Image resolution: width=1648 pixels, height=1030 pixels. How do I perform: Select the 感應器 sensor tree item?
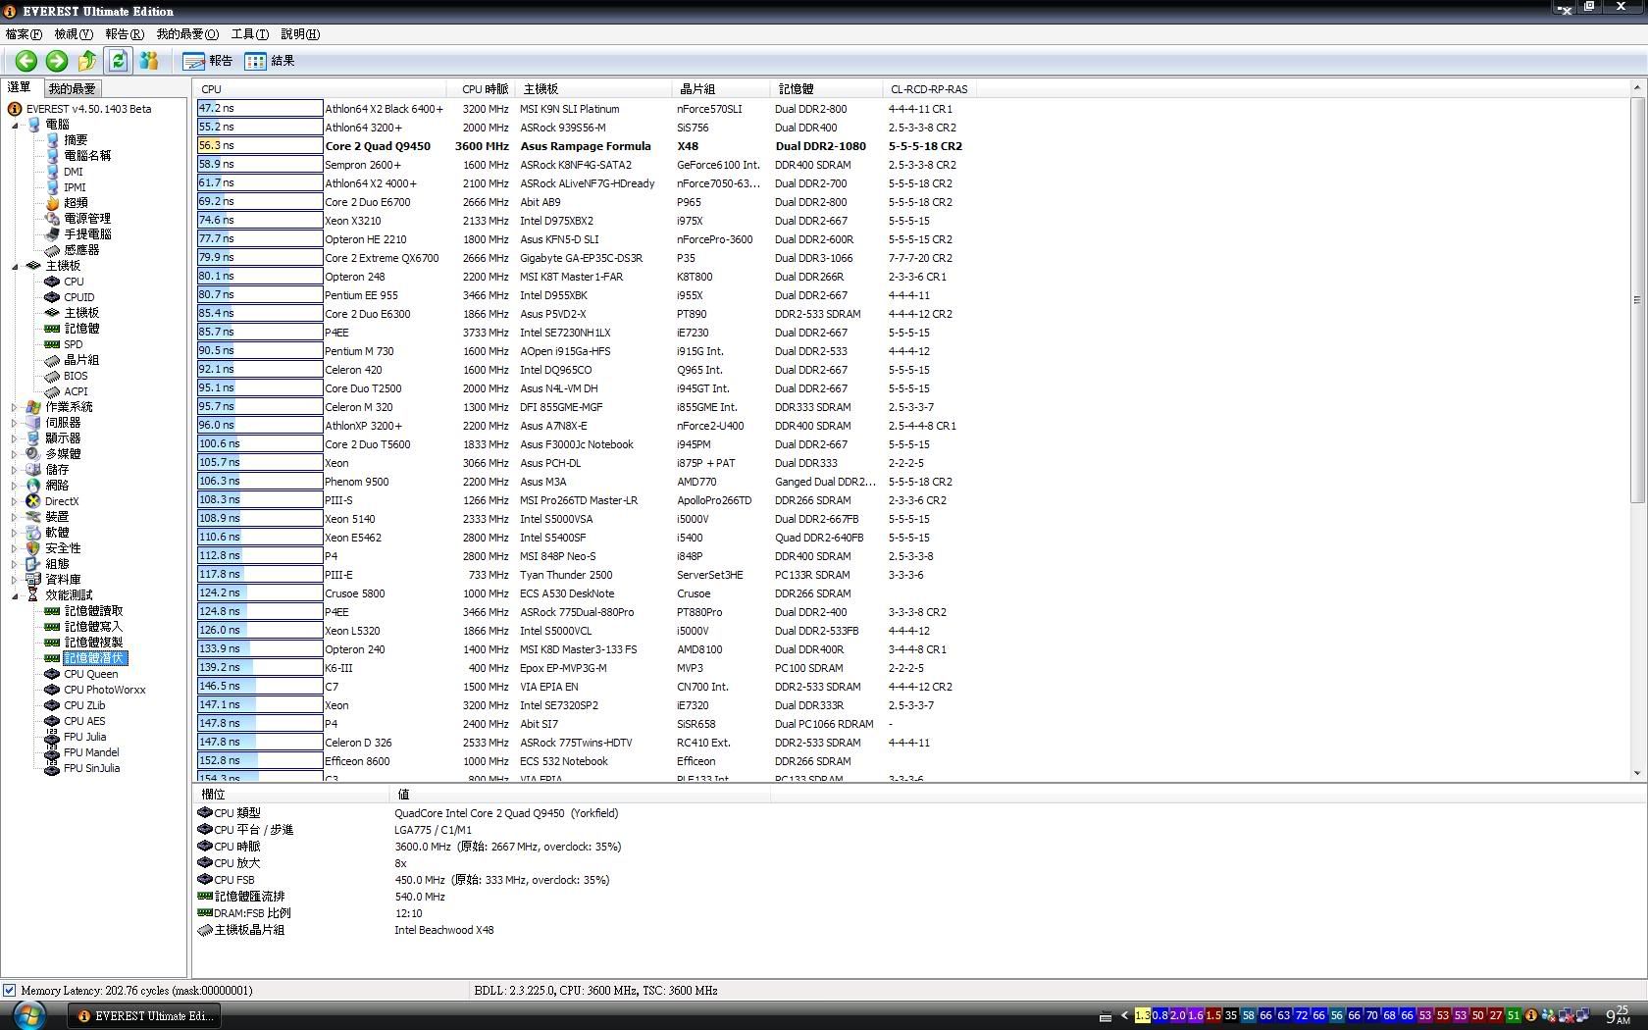pos(81,250)
